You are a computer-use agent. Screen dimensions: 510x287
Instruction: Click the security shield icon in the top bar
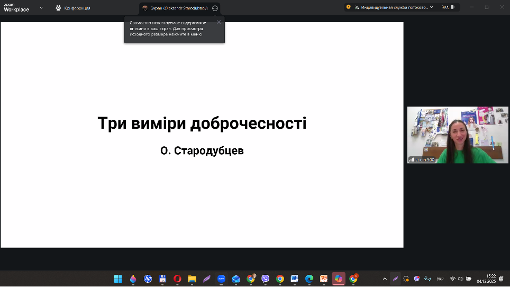point(348,7)
